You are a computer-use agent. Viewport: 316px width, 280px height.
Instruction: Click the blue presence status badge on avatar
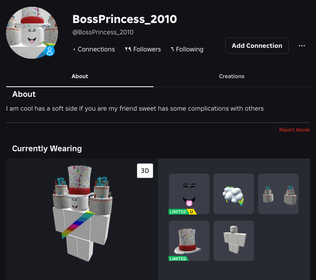coord(50,51)
